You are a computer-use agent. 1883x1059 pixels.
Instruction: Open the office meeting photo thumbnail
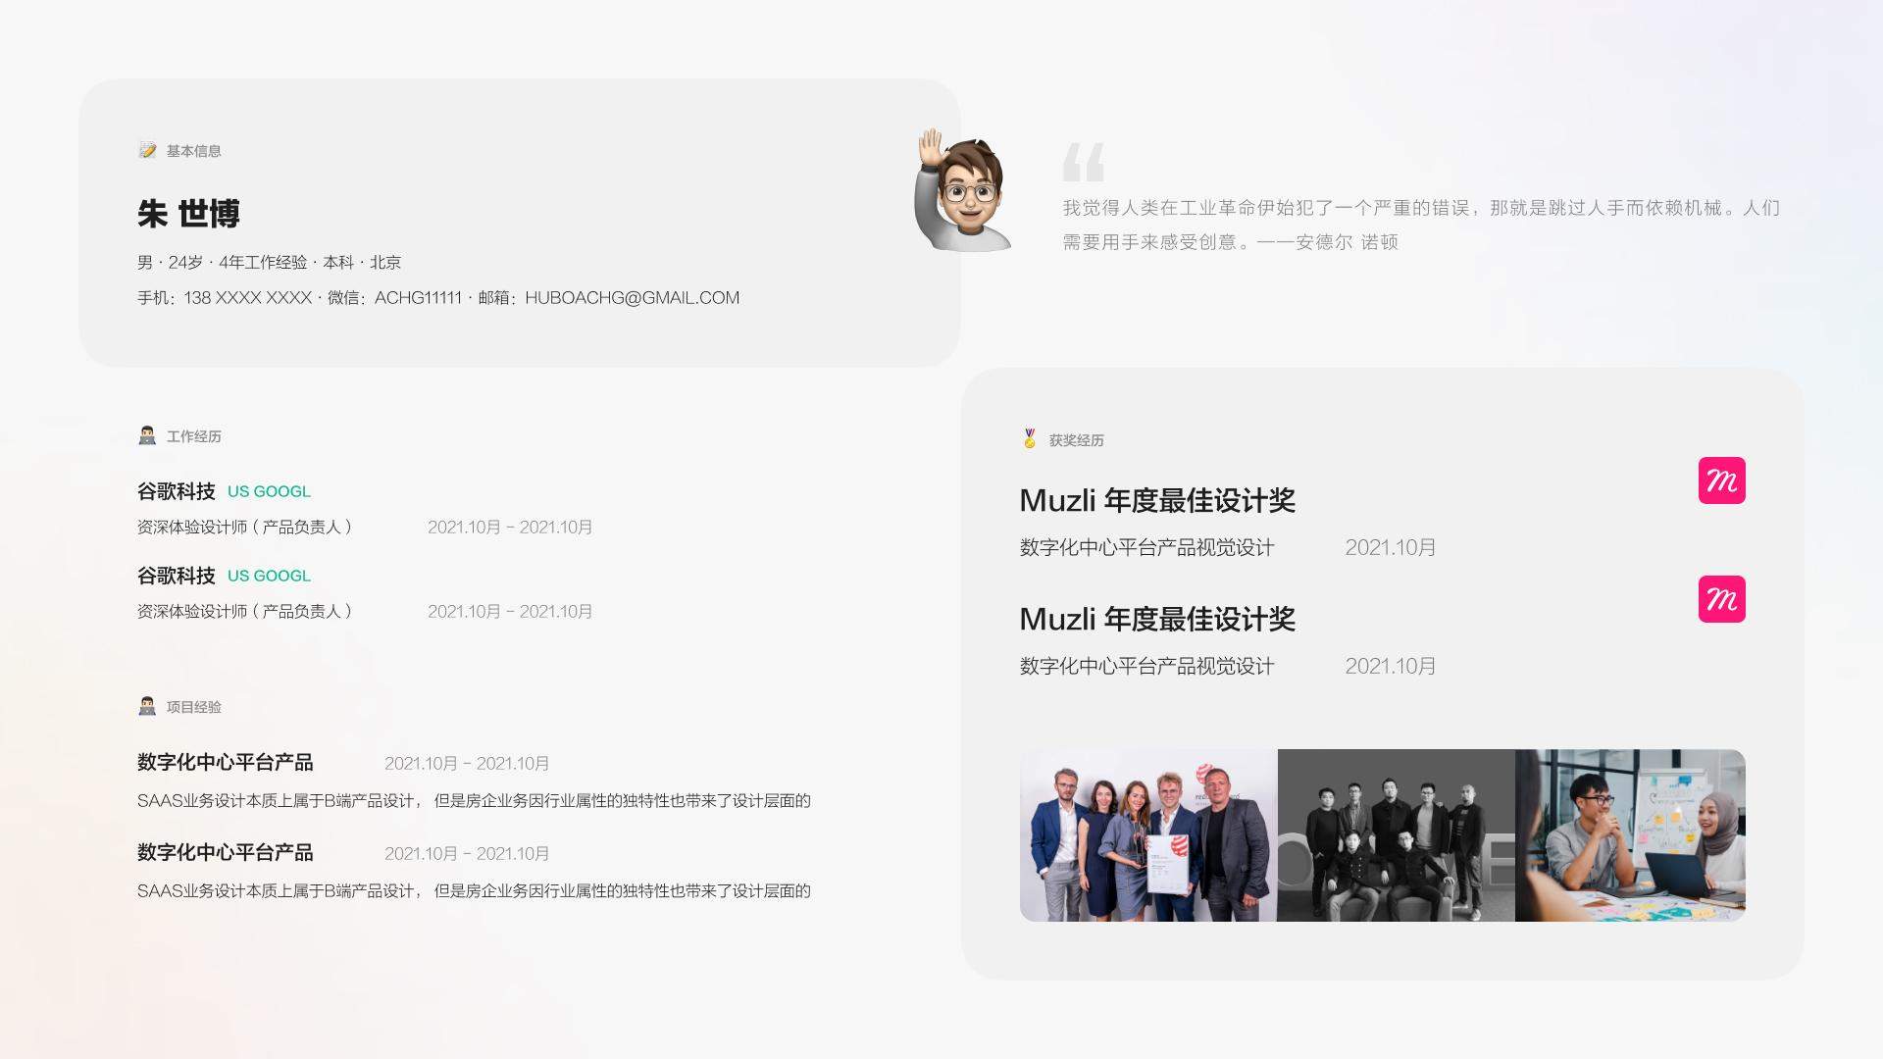[1630, 835]
